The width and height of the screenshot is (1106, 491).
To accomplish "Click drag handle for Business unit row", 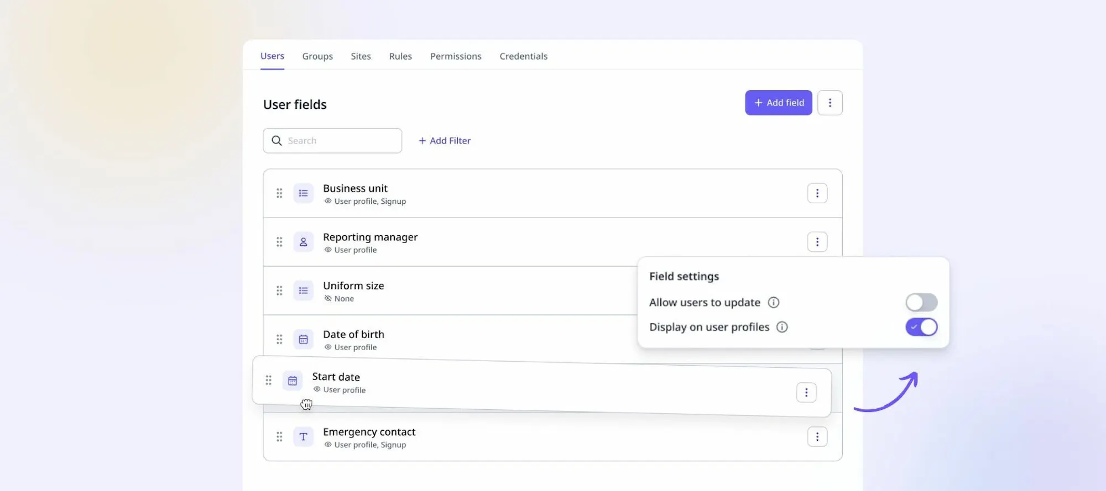I will click(279, 193).
